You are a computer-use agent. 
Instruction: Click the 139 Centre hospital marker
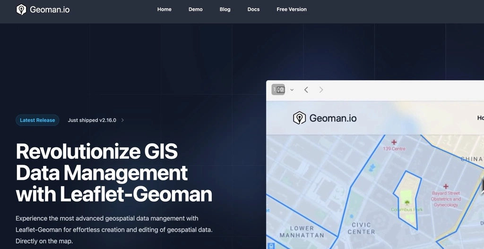[394, 142]
